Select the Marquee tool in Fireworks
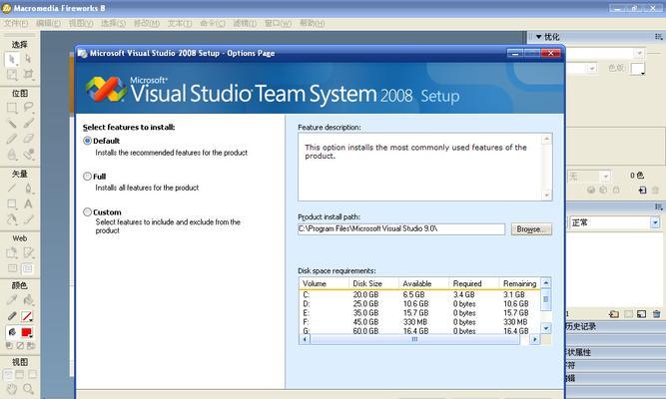The image size is (666, 399). (x=12, y=107)
